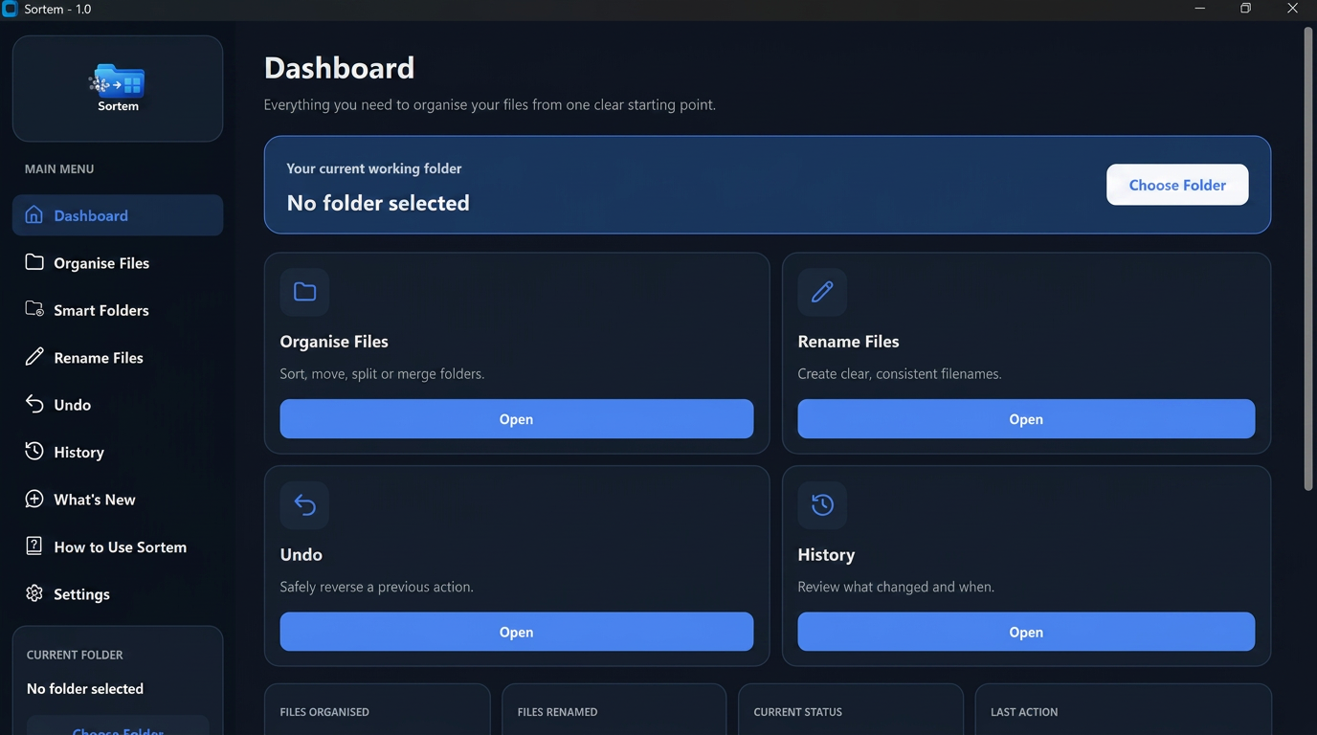Viewport: 1317px width, 735px height.
Task: Click the LAST ACTION stat label
Action: (x=1024, y=712)
